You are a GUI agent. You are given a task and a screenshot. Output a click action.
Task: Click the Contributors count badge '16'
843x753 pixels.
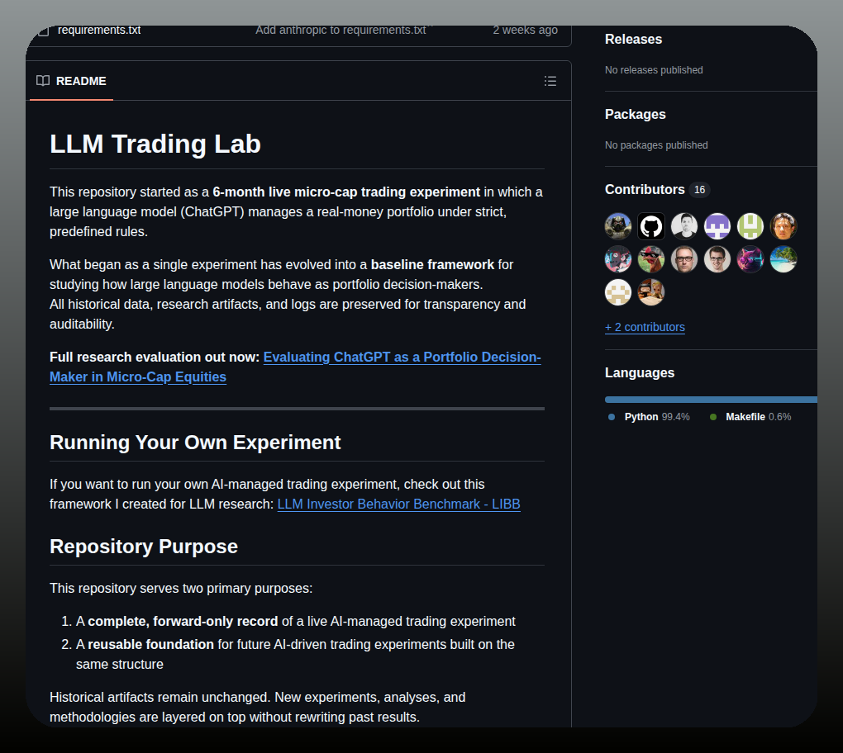699,190
